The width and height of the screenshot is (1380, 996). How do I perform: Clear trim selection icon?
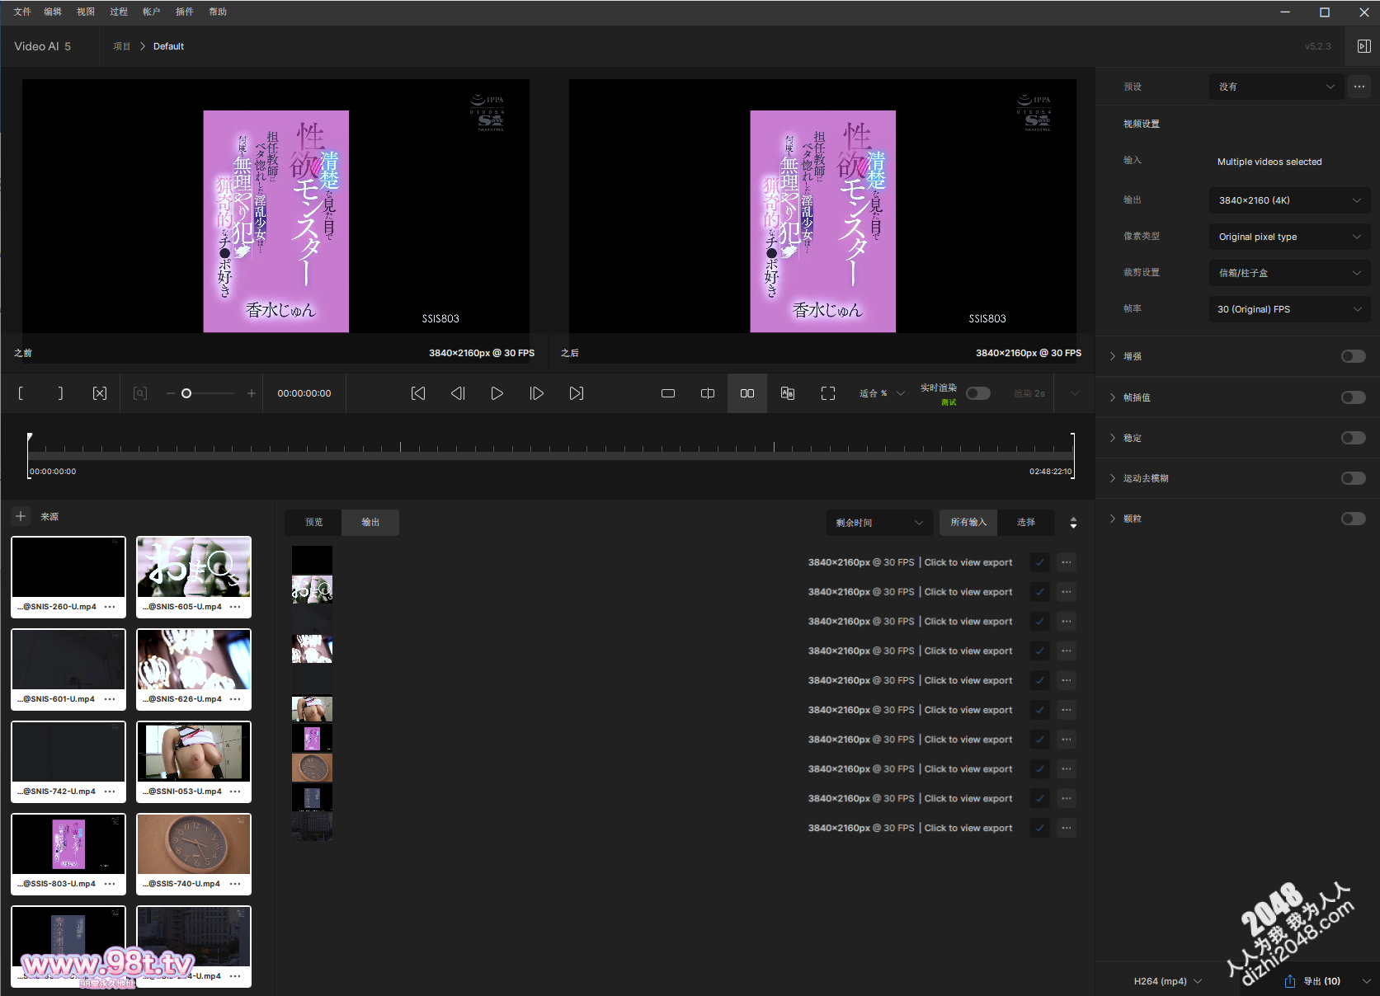(x=100, y=393)
